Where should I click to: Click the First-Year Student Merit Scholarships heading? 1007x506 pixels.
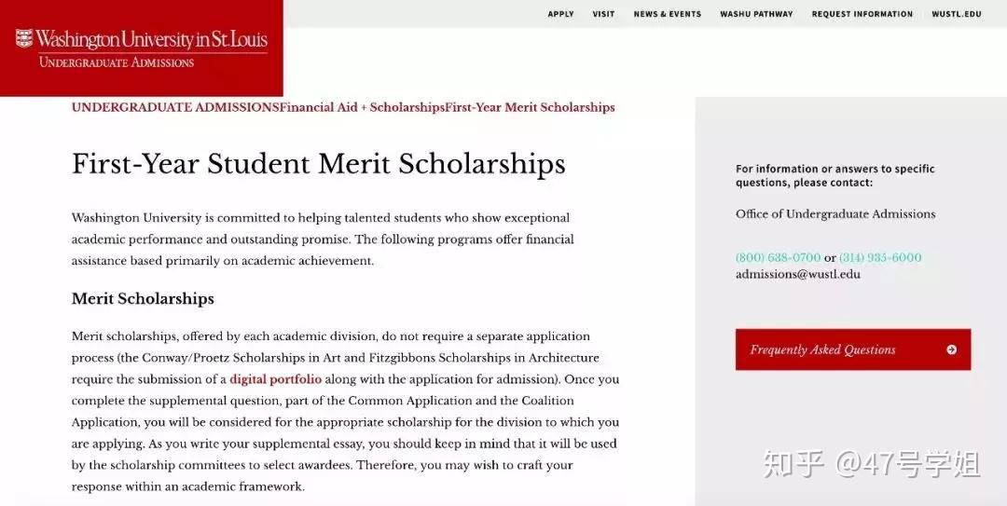[319, 163]
